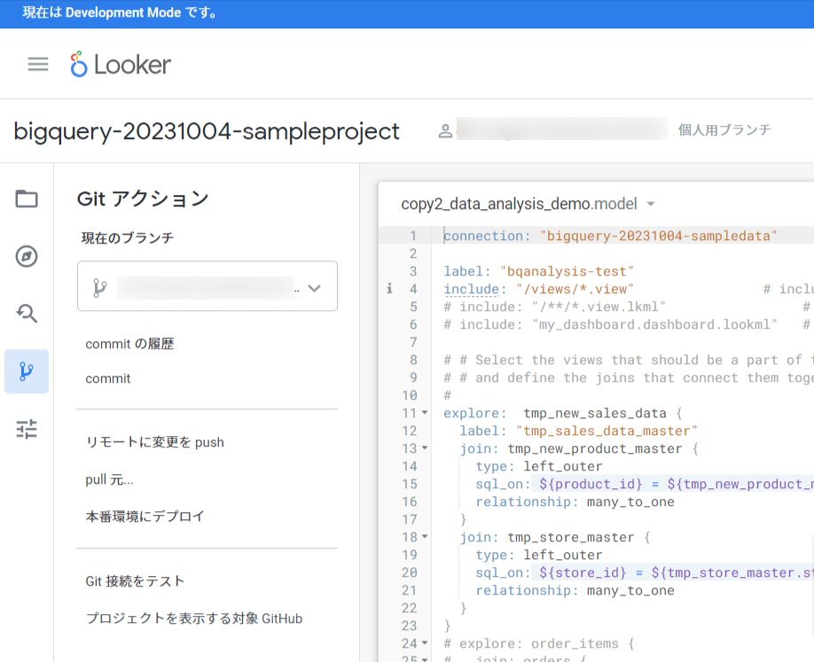Open the current branch dropdown
The image size is (814, 662).
pos(315,286)
